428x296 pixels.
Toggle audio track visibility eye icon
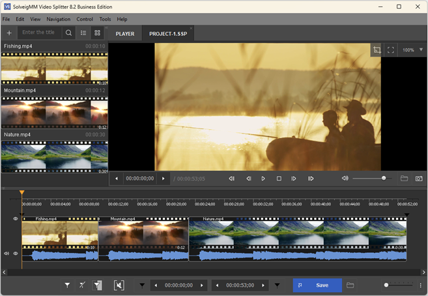(x=16, y=254)
